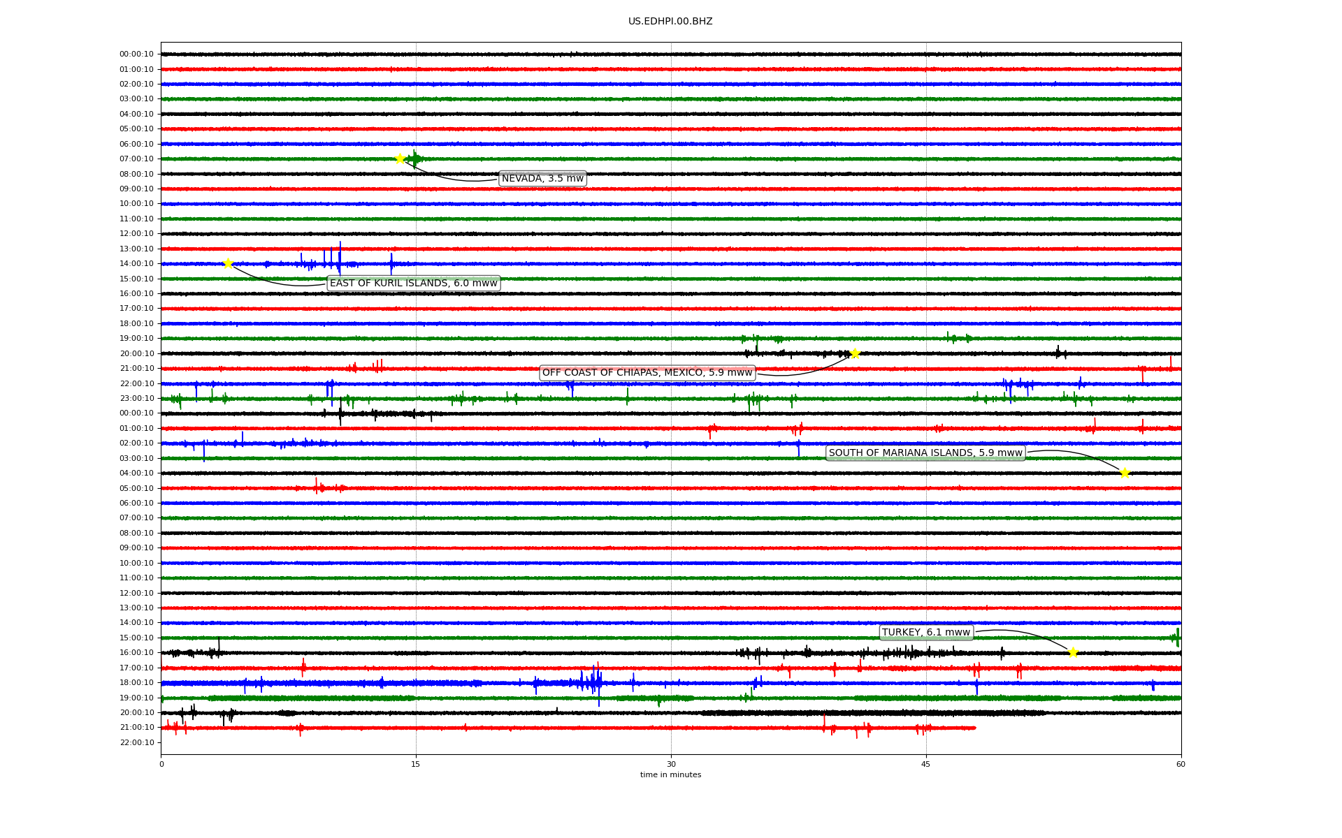Screen dimensions: 1342x838
Task: Click the 22:00:10 label of the empty last row
Action: (136, 742)
